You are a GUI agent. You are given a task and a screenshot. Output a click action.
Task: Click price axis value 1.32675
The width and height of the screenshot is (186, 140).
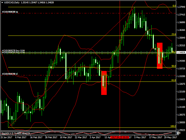tap(181, 84)
